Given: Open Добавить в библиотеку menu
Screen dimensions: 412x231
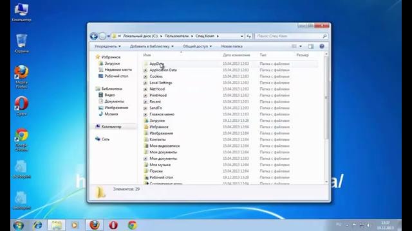Looking at the screenshot, I should [152, 46].
